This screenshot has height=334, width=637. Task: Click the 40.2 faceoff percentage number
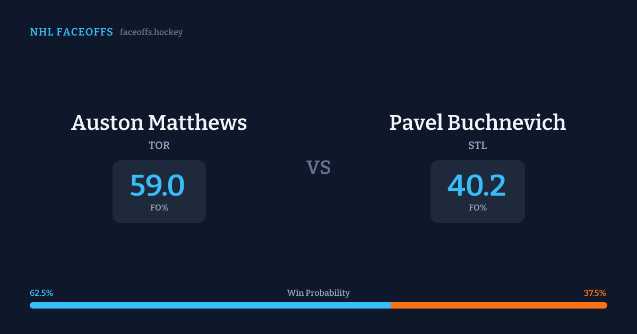click(477, 186)
